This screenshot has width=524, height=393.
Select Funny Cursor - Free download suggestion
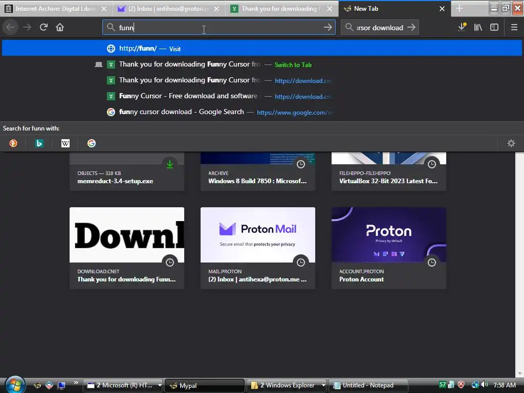[x=262, y=96]
